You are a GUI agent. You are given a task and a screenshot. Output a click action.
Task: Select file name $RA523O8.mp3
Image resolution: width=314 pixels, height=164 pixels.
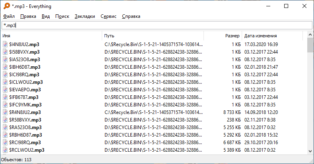[25, 127]
